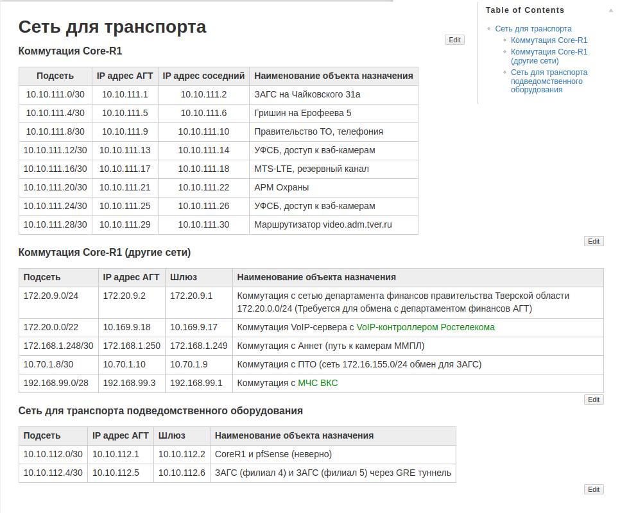Click the 'Table of Contents' title
The image size is (620, 513).
point(525,10)
